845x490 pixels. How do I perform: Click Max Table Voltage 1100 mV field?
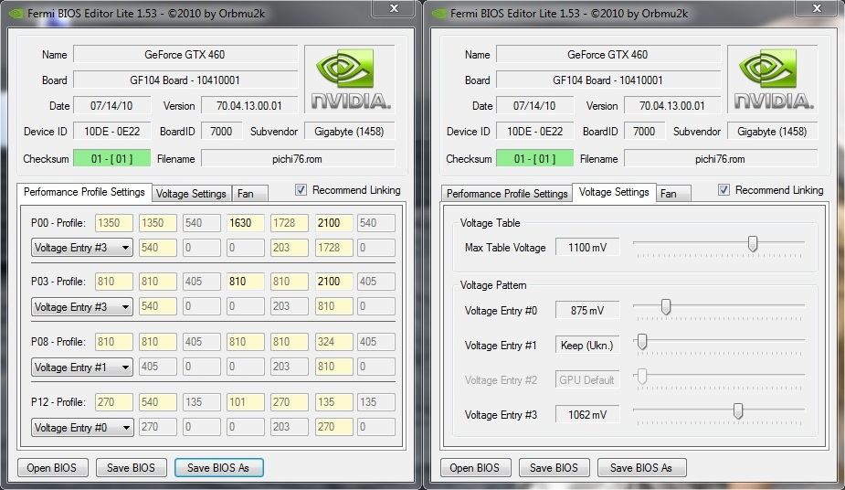tap(587, 248)
